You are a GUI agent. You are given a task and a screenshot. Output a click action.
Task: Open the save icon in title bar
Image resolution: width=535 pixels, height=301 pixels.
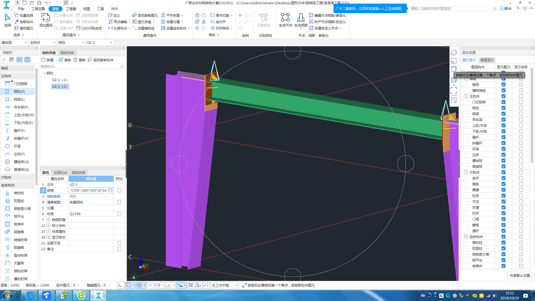coord(39,3)
